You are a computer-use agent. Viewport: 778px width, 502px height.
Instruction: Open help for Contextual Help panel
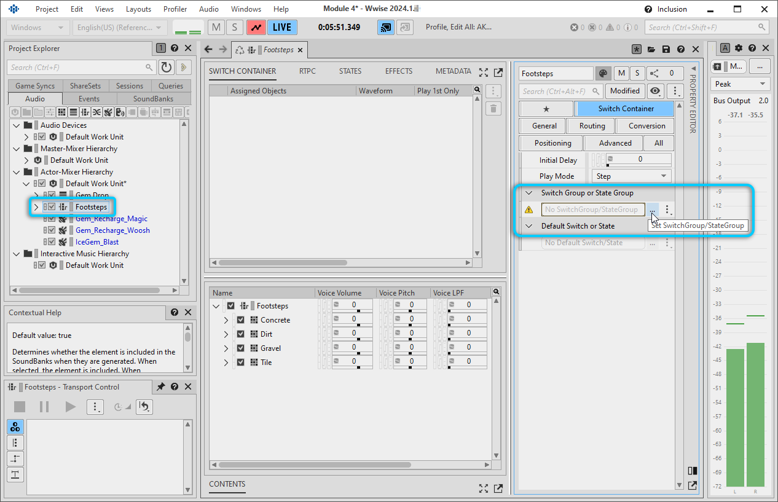pos(175,313)
